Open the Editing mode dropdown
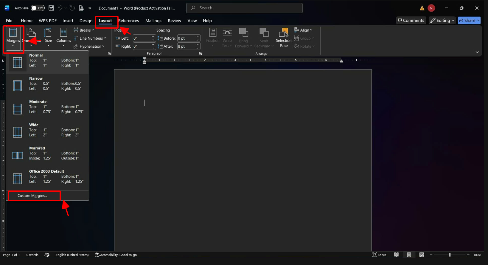This screenshot has height=265, width=488. pyautogui.click(x=442, y=20)
